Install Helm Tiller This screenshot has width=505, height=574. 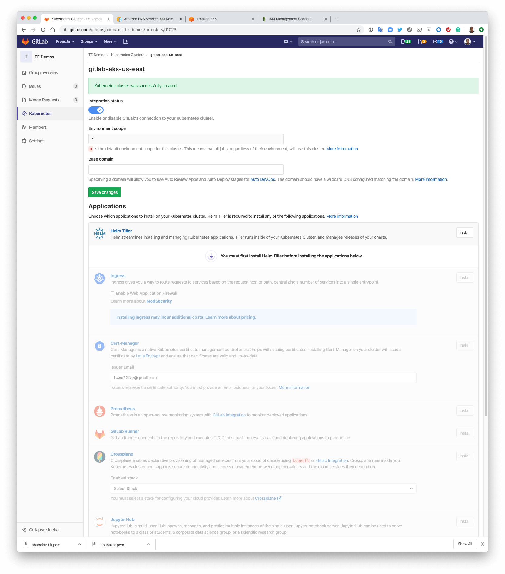pyautogui.click(x=464, y=233)
